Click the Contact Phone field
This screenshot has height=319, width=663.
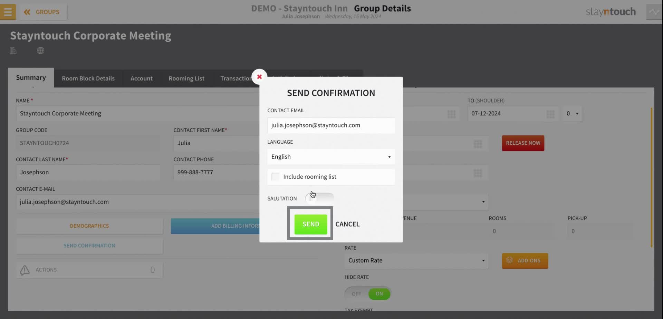[x=216, y=172]
